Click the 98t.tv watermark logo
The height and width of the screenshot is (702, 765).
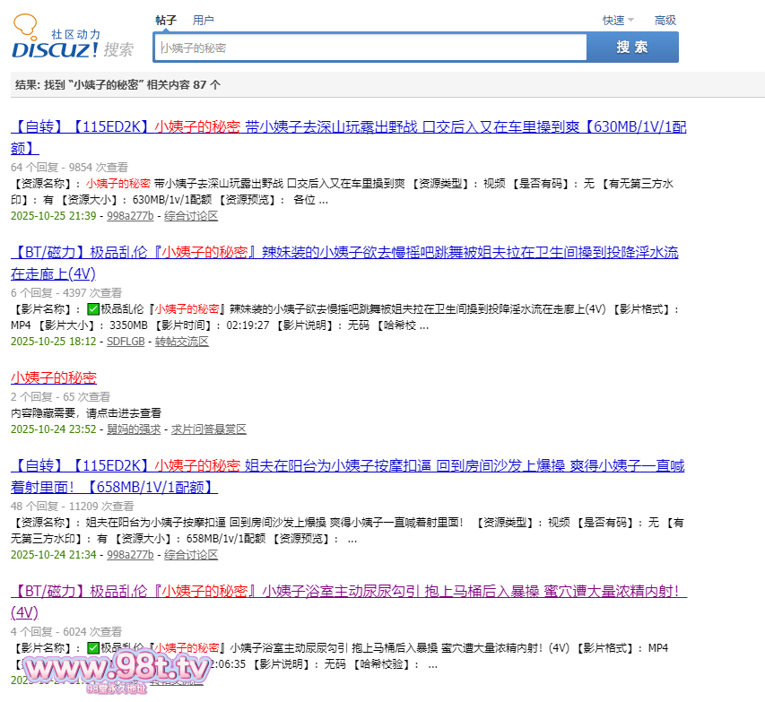coord(117,668)
